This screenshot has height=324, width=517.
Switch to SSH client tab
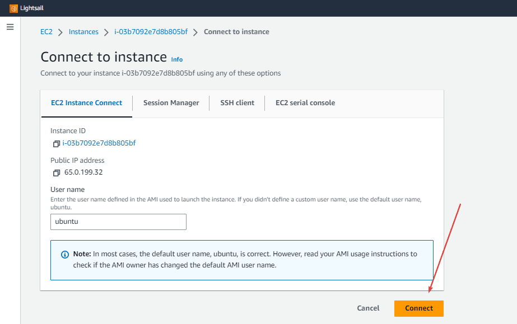click(237, 103)
